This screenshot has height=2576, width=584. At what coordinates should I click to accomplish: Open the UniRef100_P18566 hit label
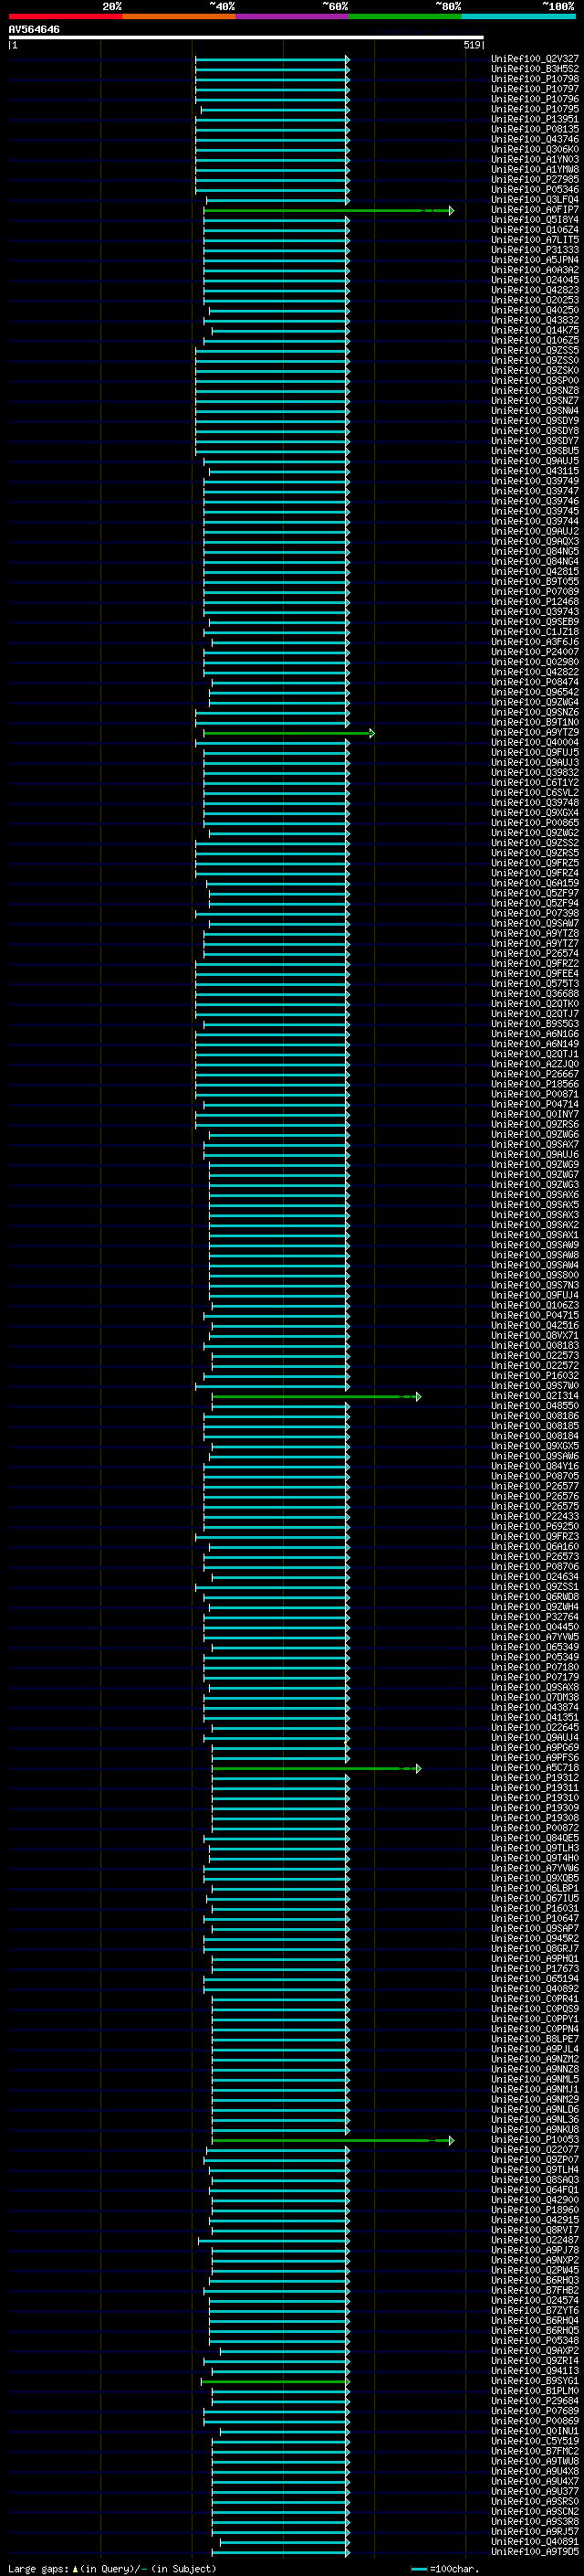tap(534, 1084)
